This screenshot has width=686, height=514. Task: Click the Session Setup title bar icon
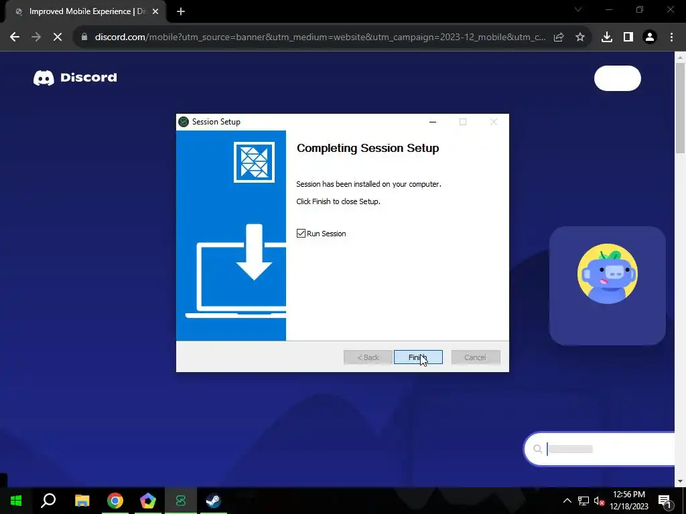(x=184, y=122)
